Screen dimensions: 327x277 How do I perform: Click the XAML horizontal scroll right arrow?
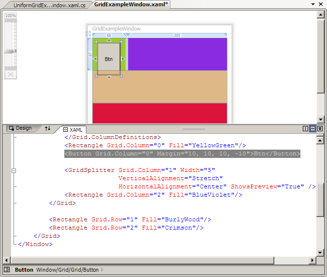(312, 261)
